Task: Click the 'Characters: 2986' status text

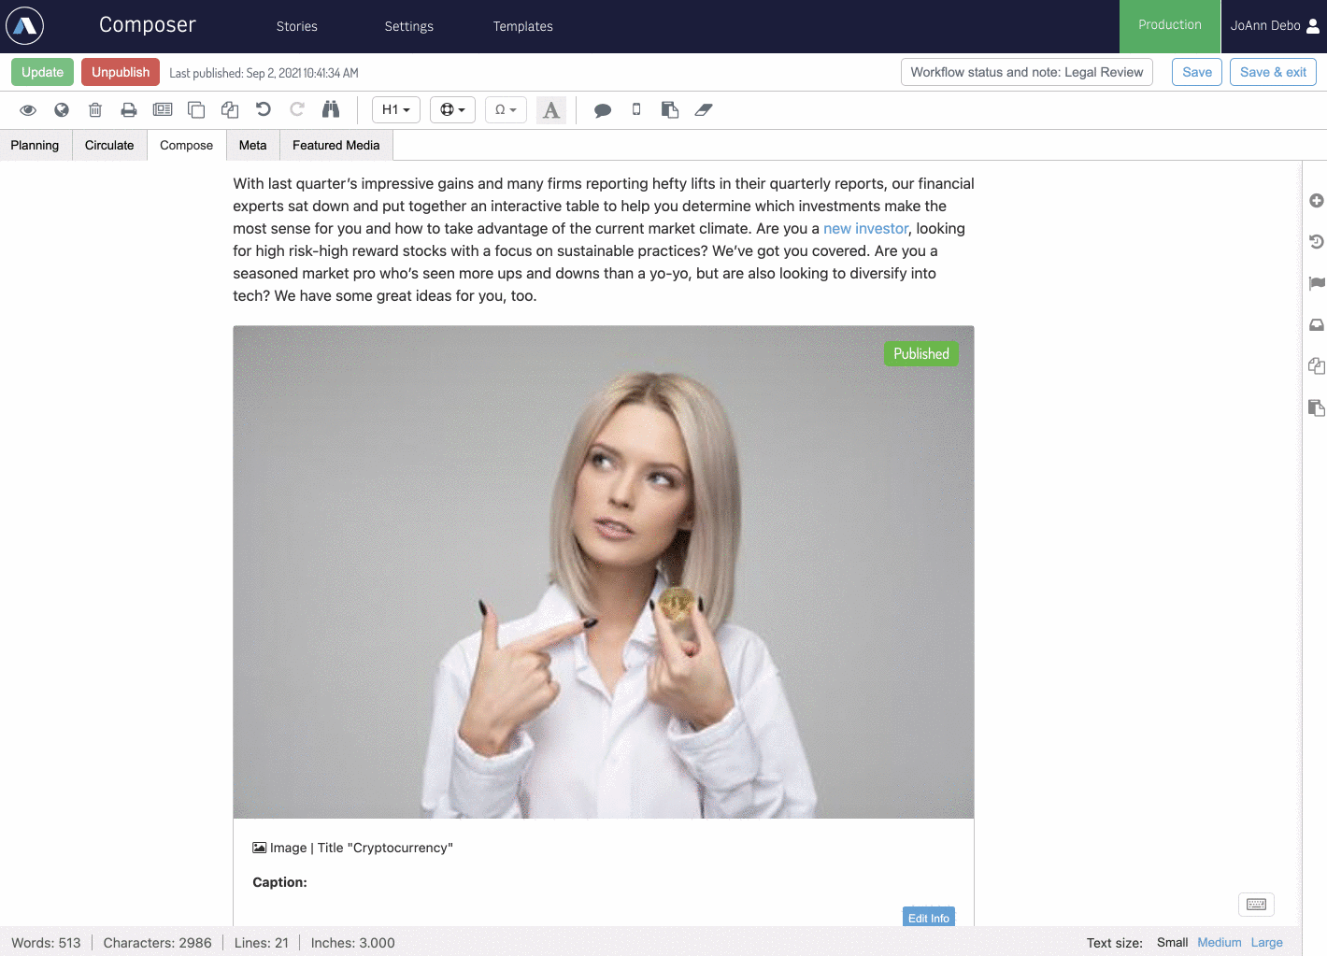Action: pos(157,943)
